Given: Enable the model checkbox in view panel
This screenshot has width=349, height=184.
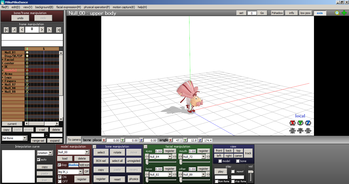Looking at the screenshot, I should click(x=220, y=161).
